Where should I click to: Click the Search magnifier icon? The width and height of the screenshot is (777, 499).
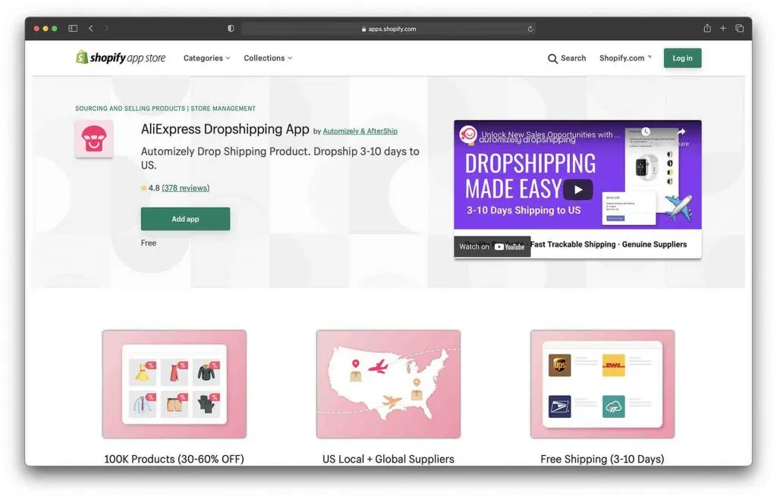point(552,58)
